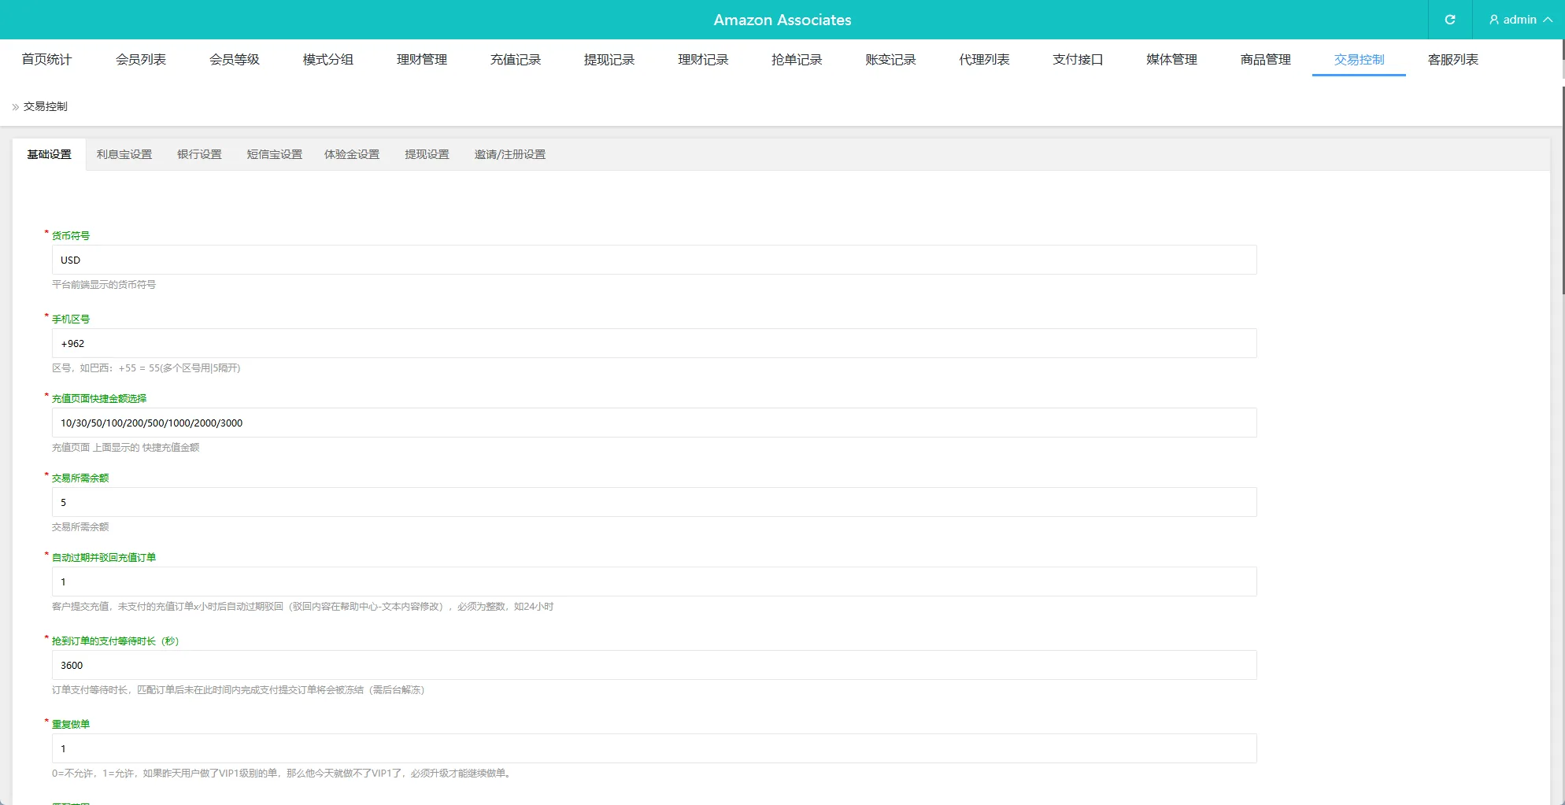
Task: Open the admin user dropdown menu
Action: [1519, 20]
